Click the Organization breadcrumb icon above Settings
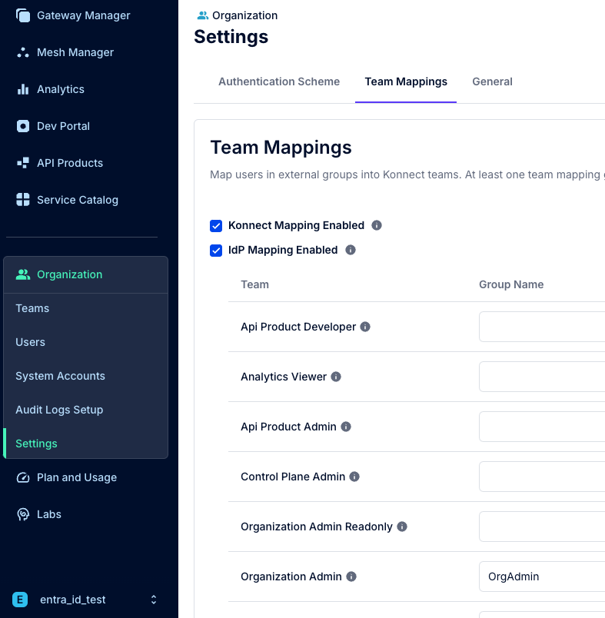The width and height of the screenshot is (605, 618). point(203,15)
